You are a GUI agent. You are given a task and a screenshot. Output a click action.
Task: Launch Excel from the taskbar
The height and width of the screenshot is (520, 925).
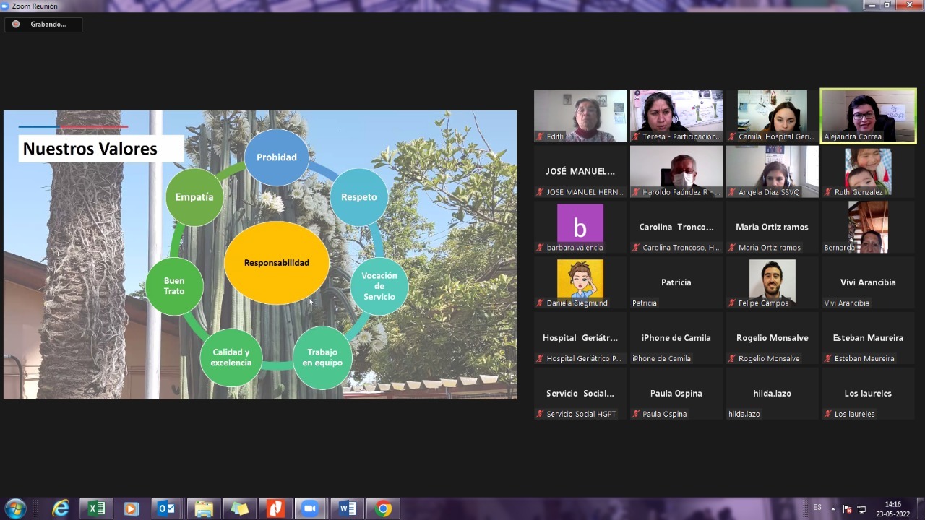tap(96, 508)
